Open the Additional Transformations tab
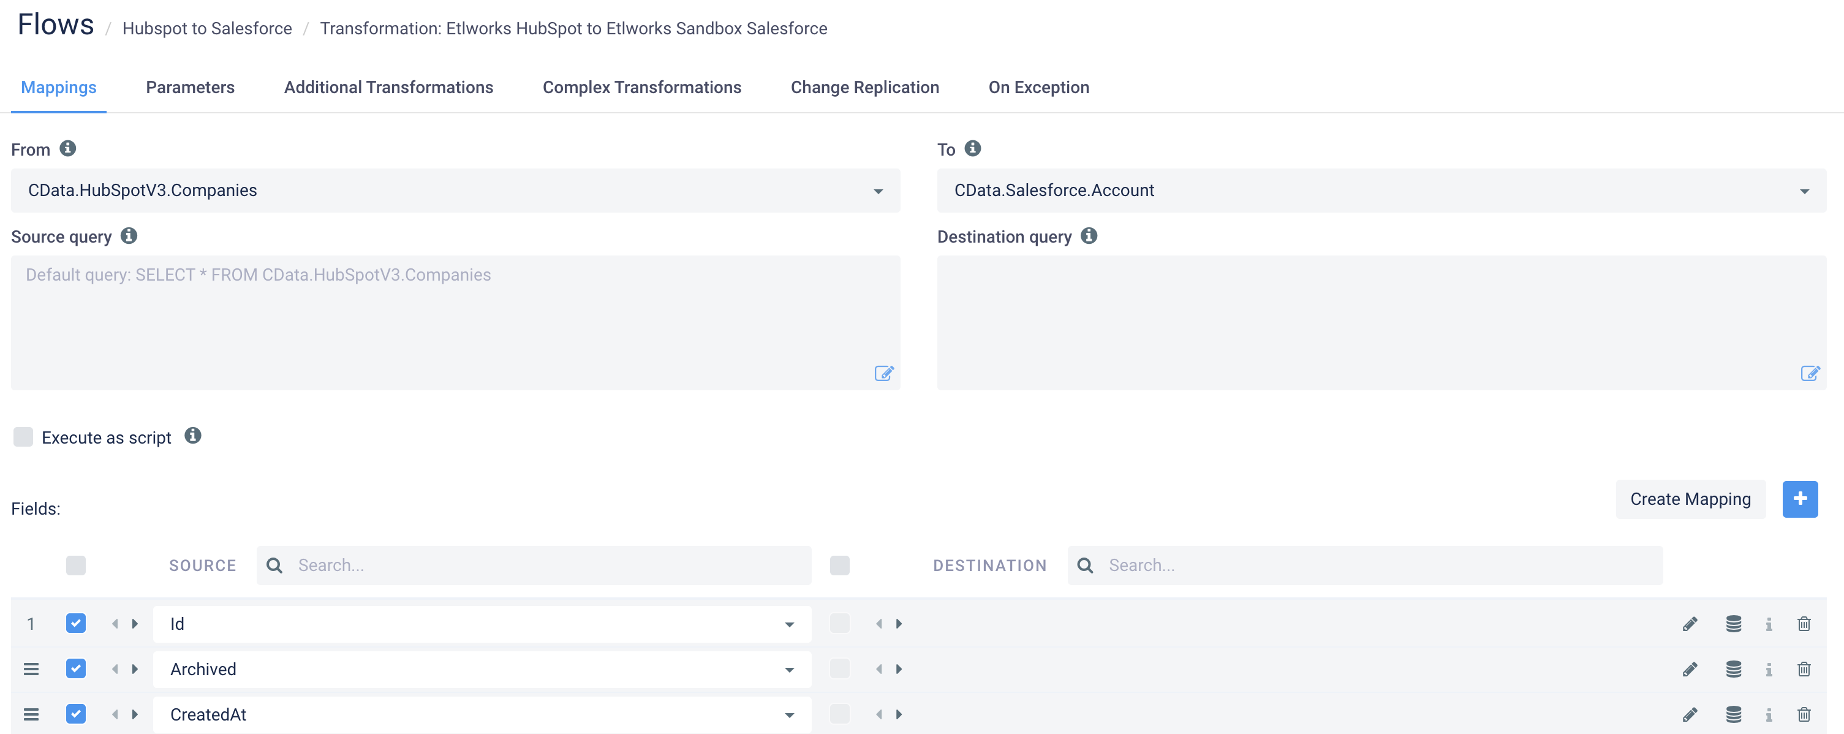 pyautogui.click(x=388, y=88)
